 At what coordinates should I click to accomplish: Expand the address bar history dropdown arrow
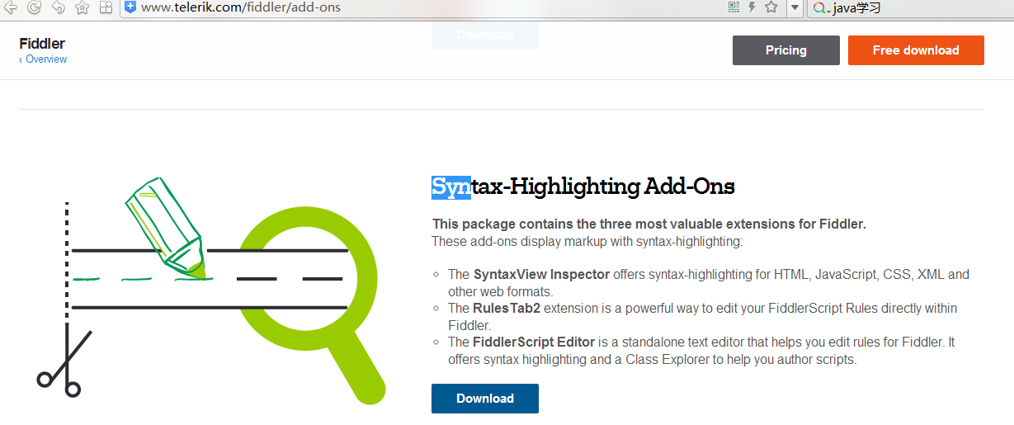pos(795,7)
